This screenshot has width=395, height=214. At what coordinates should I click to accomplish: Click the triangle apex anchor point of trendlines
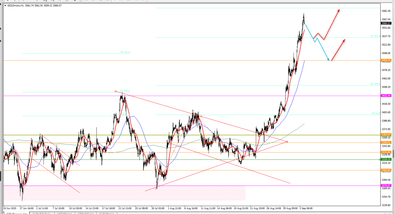click(x=287, y=142)
